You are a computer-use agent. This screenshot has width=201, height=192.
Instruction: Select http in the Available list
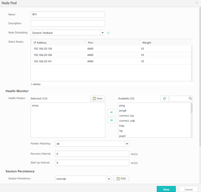tap(122, 126)
